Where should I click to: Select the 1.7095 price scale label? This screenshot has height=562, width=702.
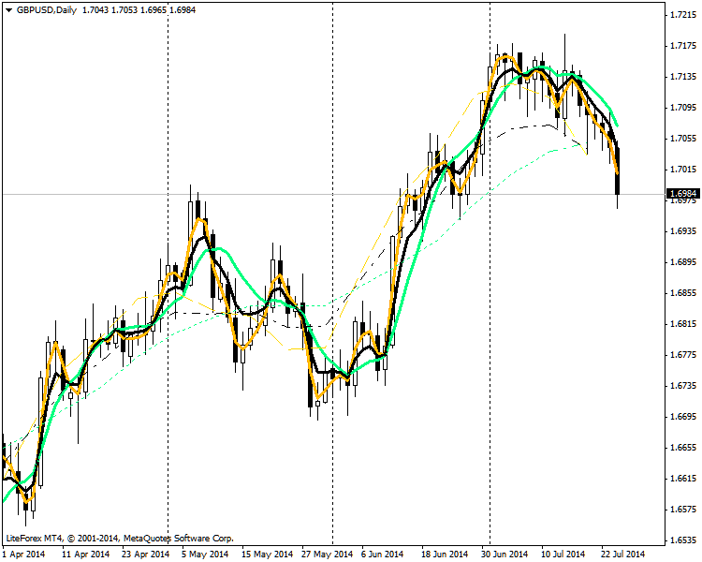click(x=682, y=108)
